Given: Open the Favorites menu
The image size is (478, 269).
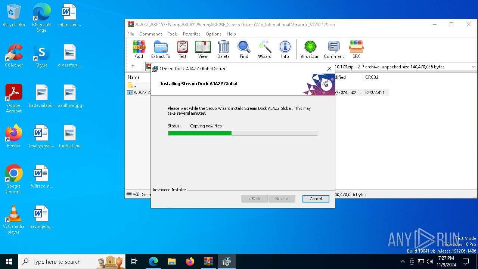Looking at the screenshot, I should pos(192,34).
